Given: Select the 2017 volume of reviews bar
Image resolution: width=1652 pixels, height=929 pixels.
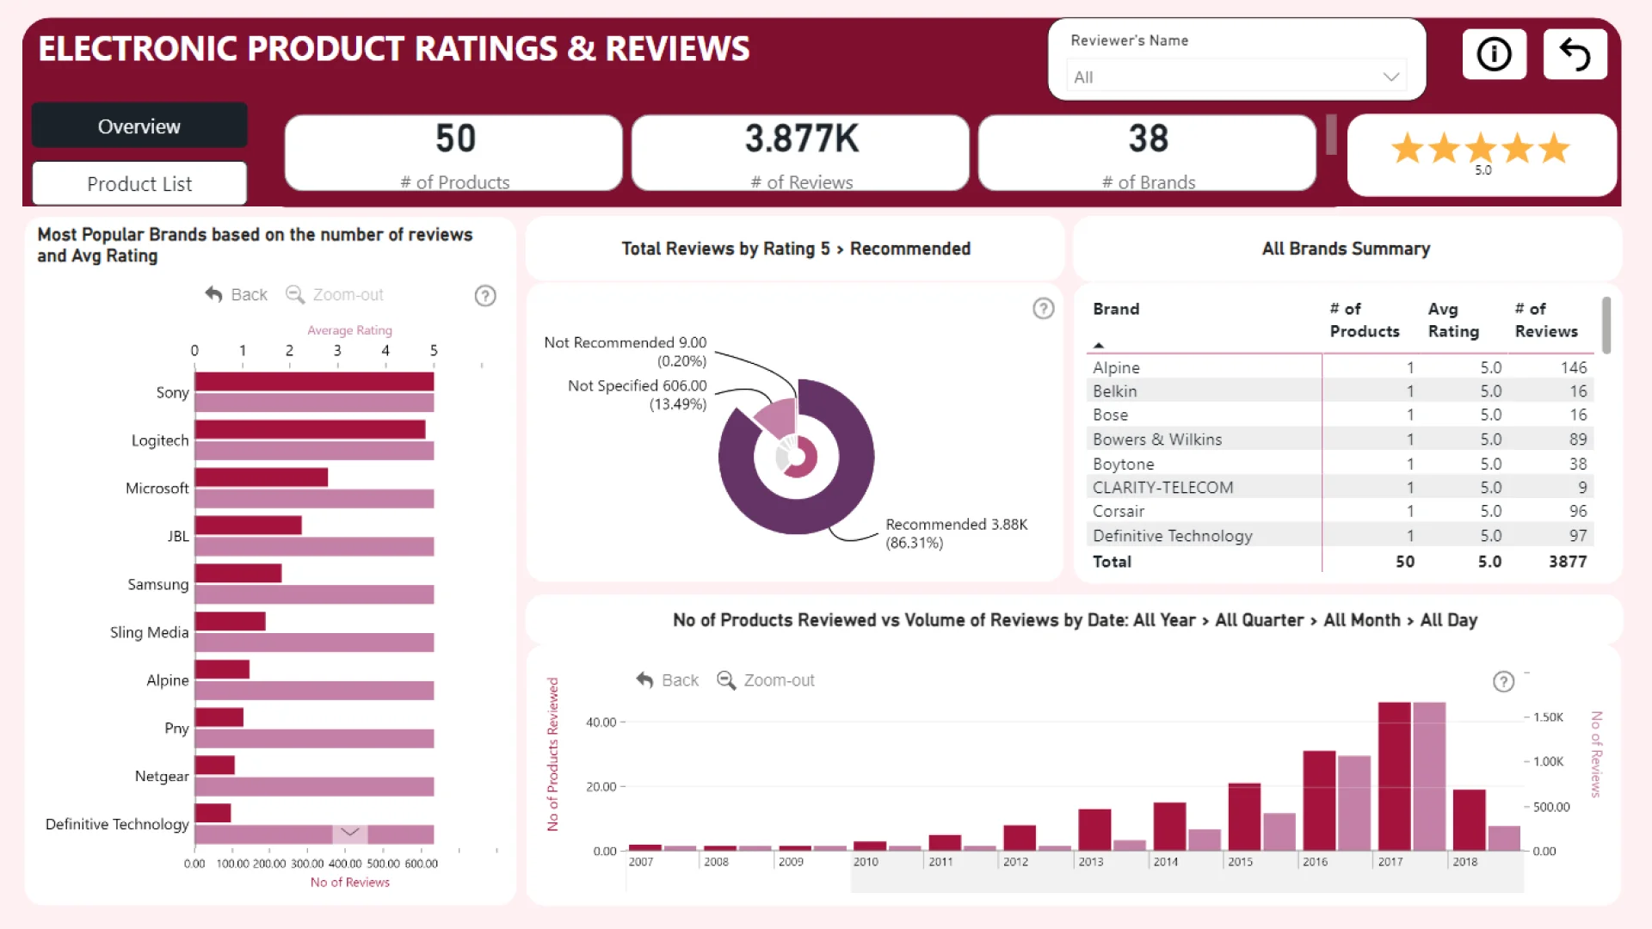Looking at the screenshot, I should tap(1429, 776).
